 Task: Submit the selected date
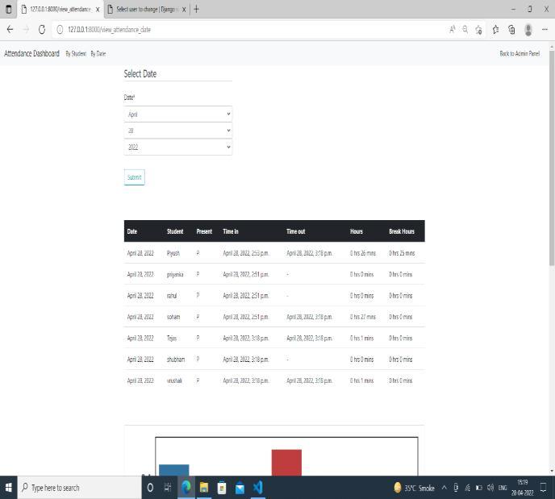coord(135,177)
